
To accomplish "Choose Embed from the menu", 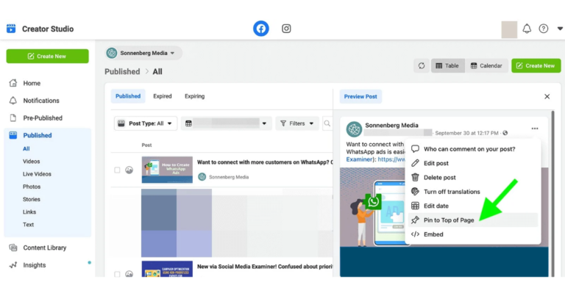I will click(473, 234).
